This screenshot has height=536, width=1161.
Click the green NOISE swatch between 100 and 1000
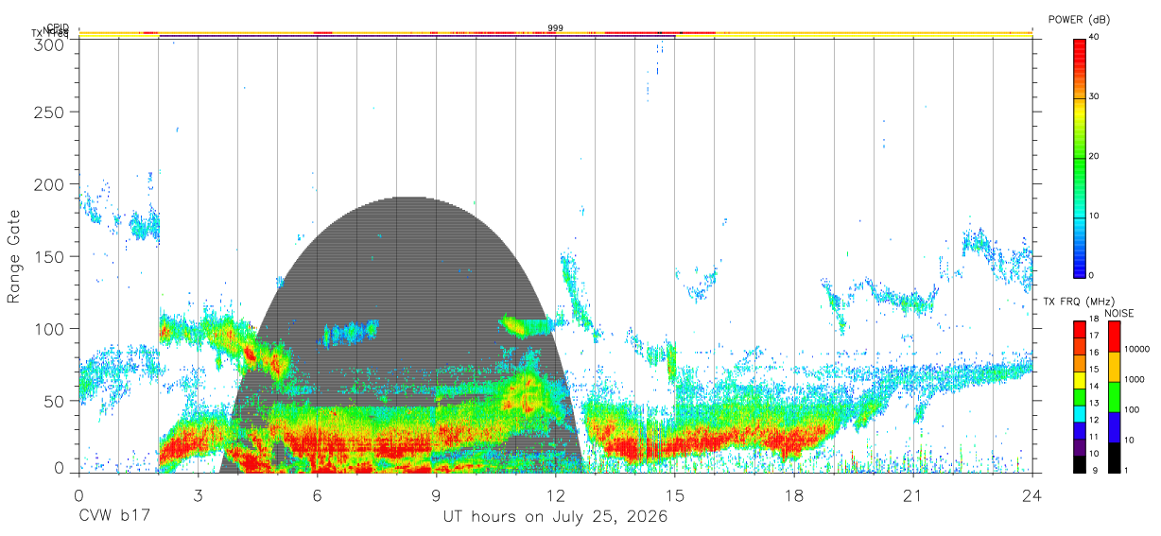(x=1115, y=397)
